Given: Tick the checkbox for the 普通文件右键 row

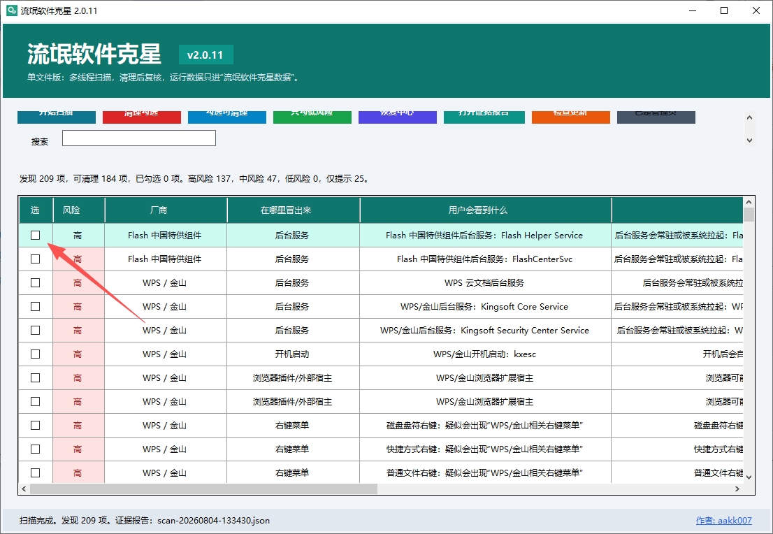Looking at the screenshot, I should coord(36,473).
